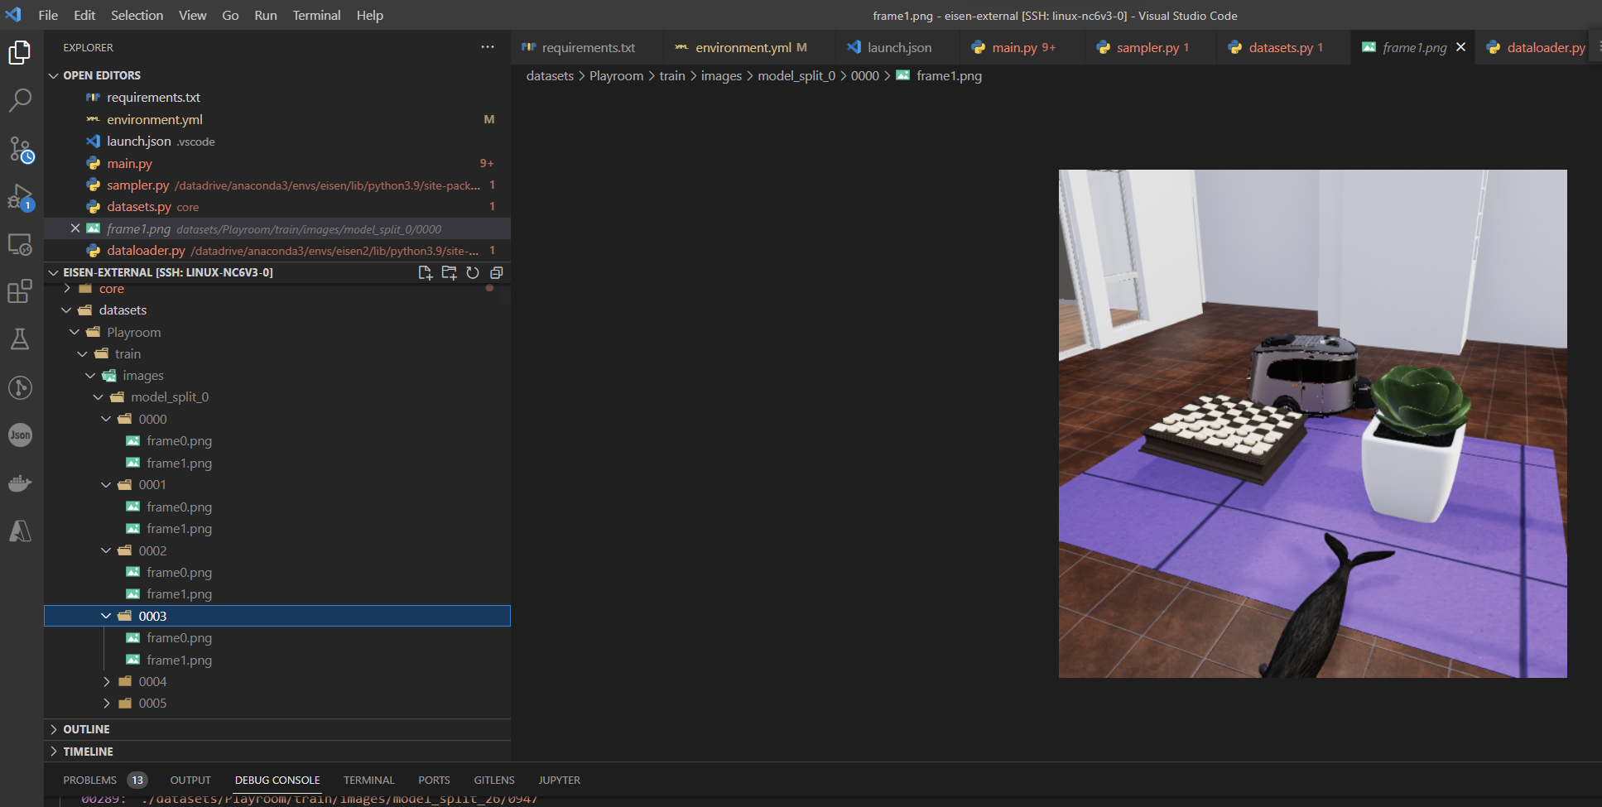Open the Views and More Actions menu
Image resolution: width=1602 pixels, height=807 pixels.
pos(488,47)
